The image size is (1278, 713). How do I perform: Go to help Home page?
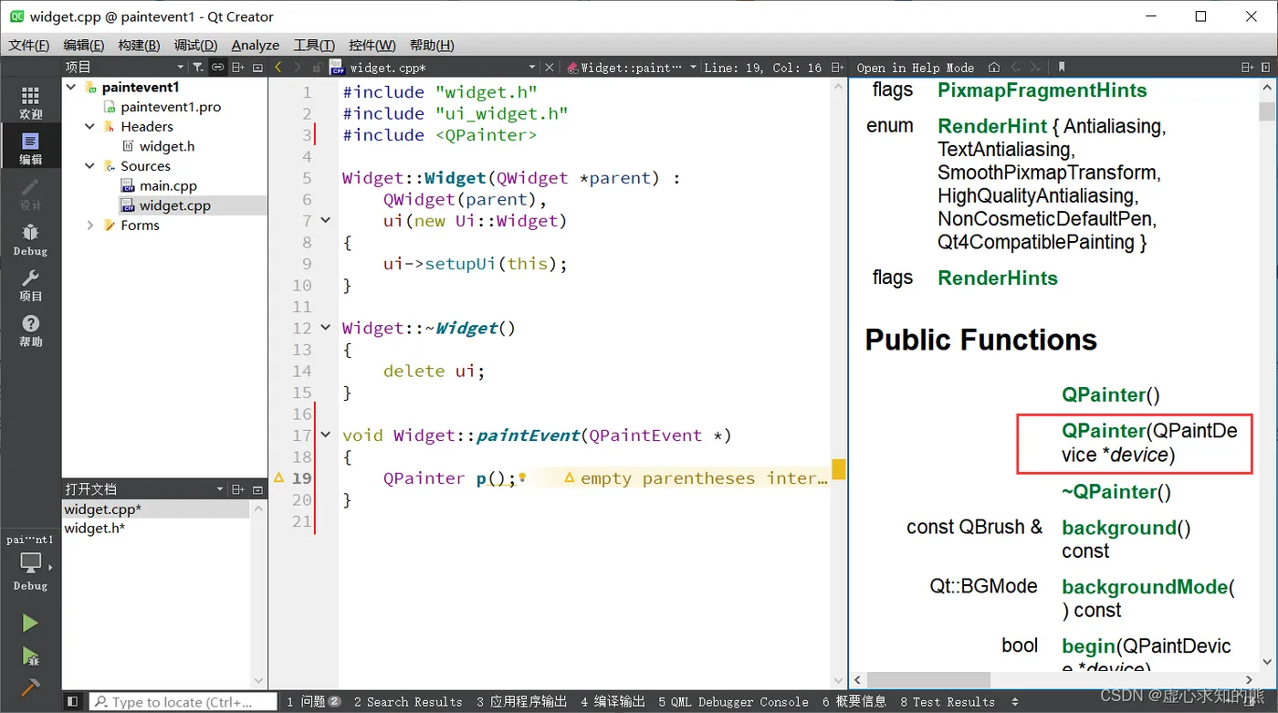(994, 68)
